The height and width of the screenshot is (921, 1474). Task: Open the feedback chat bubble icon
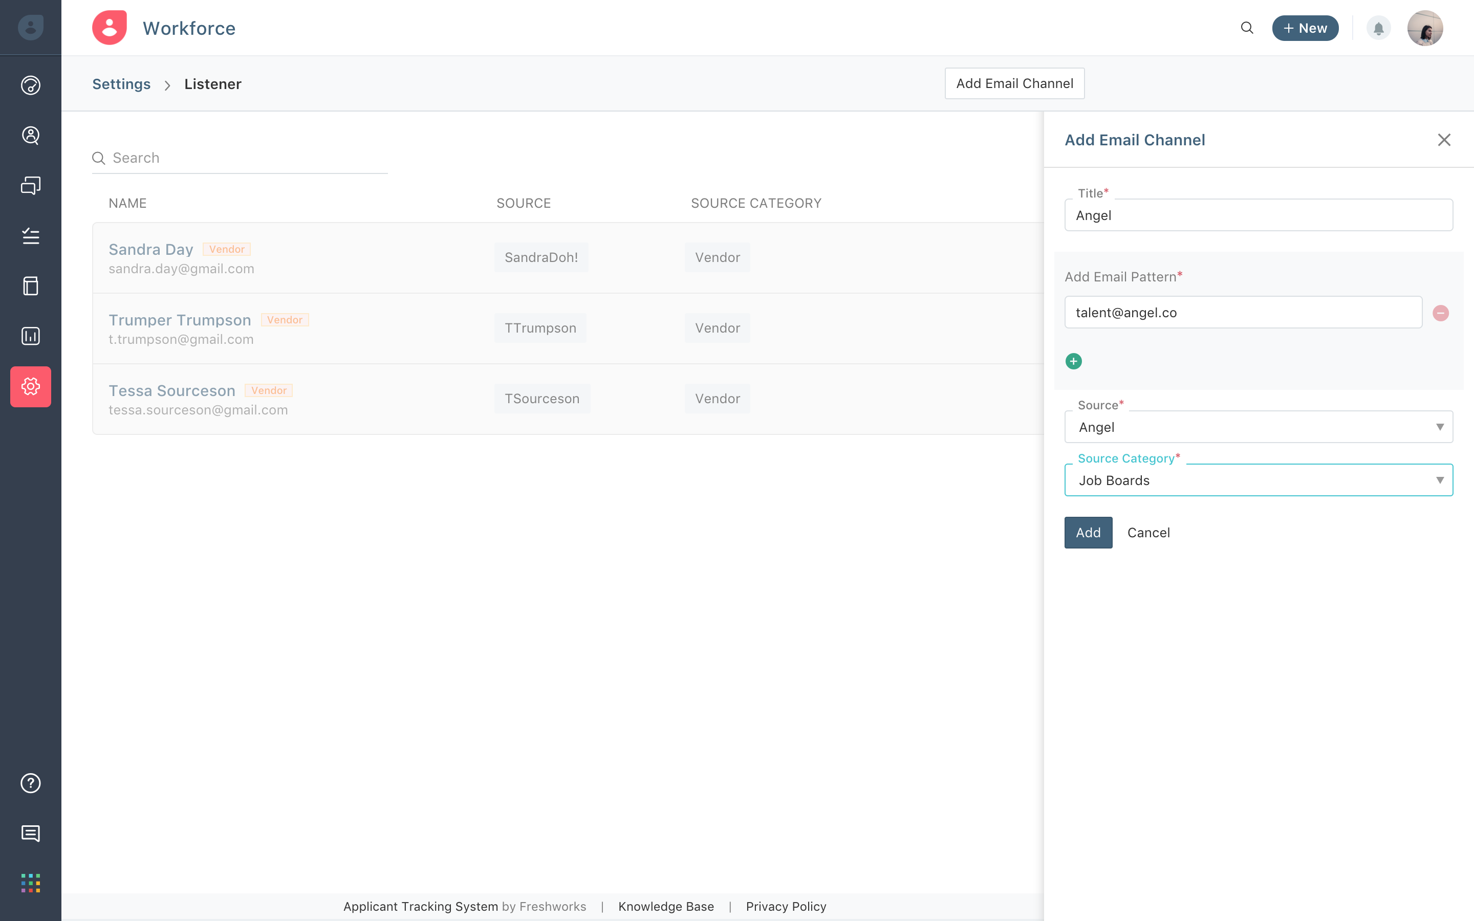31,834
